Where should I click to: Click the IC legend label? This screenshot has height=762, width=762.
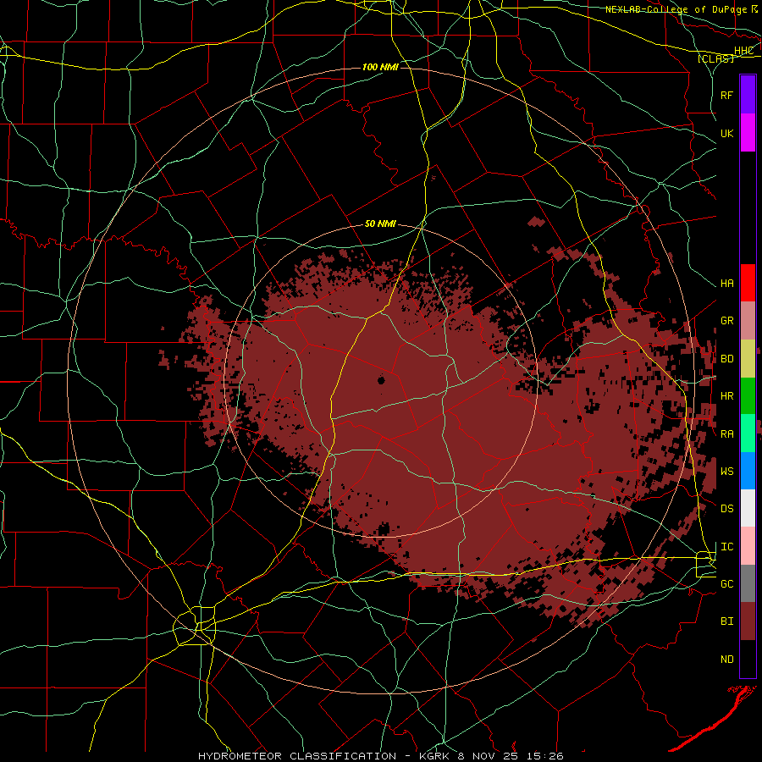(x=726, y=546)
